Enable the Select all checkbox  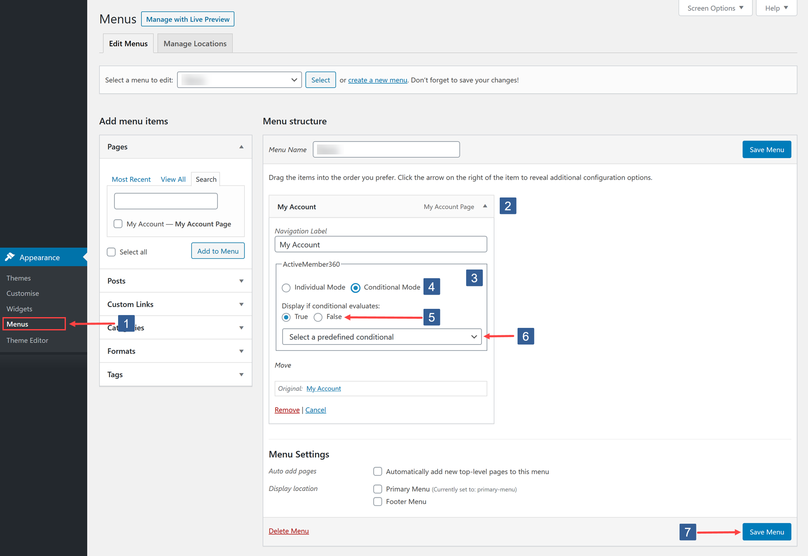[x=111, y=252]
